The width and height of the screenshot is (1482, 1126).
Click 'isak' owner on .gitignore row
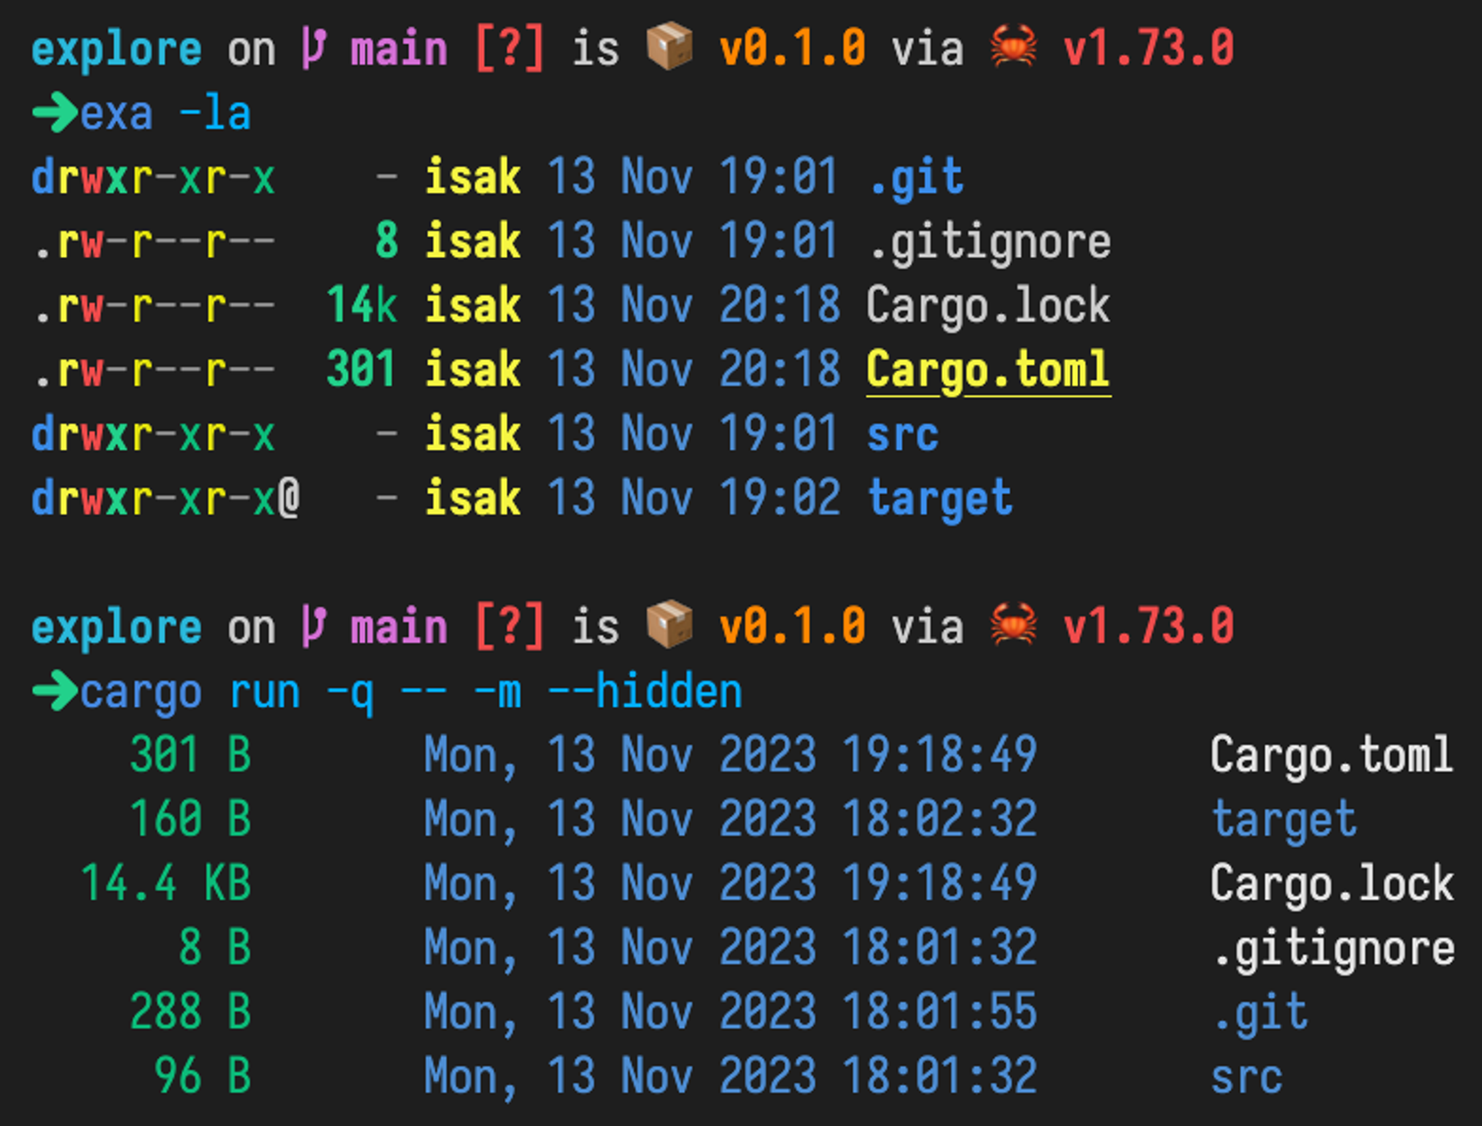click(x=472, y=241)
